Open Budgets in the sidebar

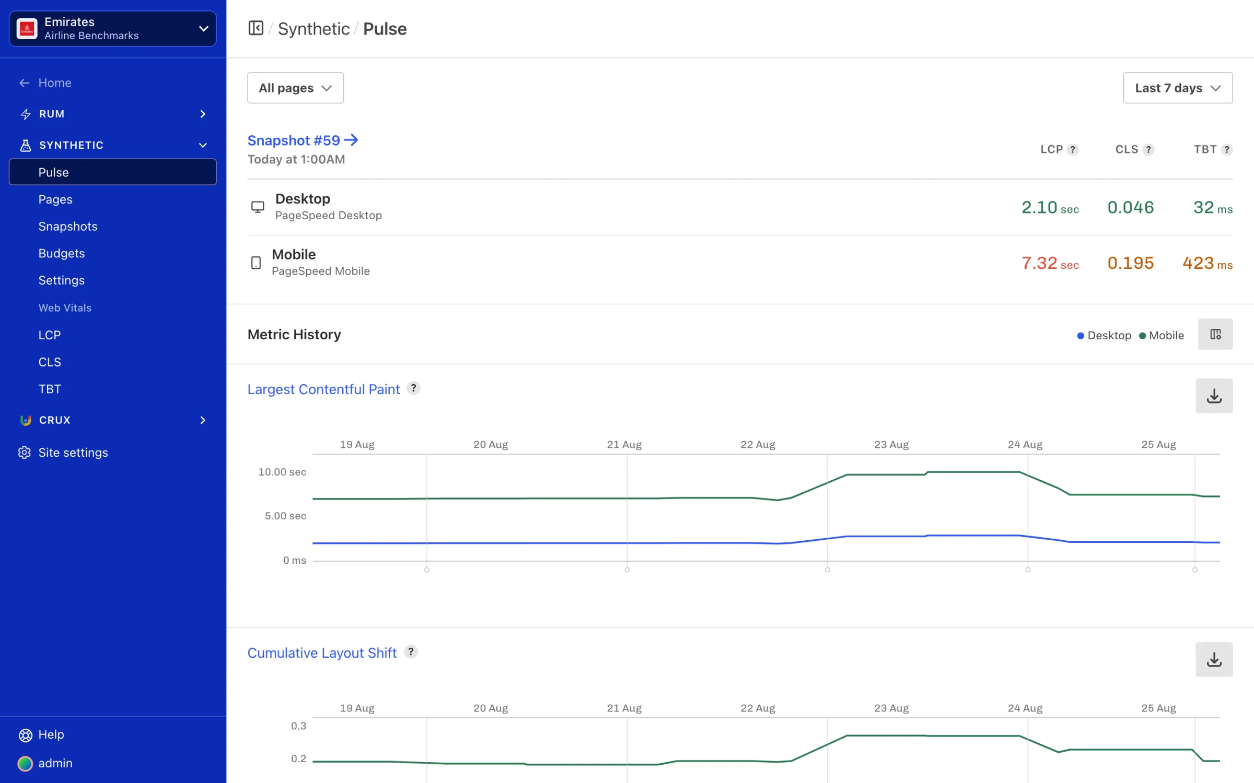[x=62, y=253]
